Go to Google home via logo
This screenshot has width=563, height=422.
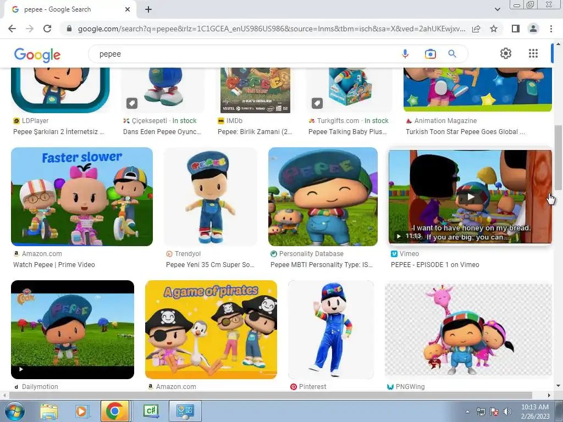click(x=37, y=54)
